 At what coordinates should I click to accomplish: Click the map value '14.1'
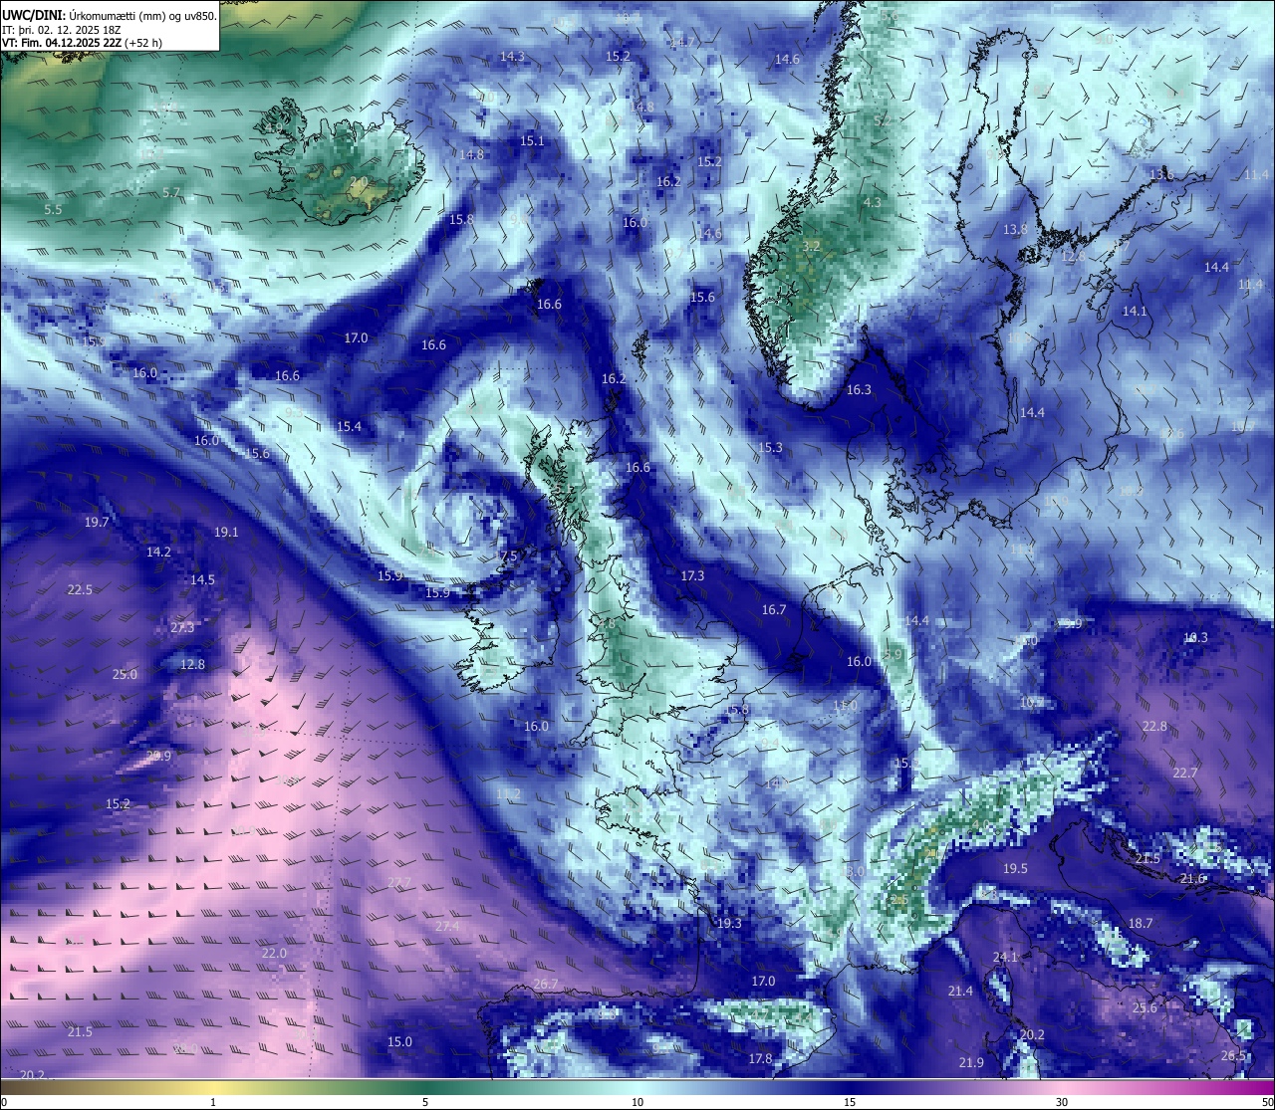tap(1135, 312)
